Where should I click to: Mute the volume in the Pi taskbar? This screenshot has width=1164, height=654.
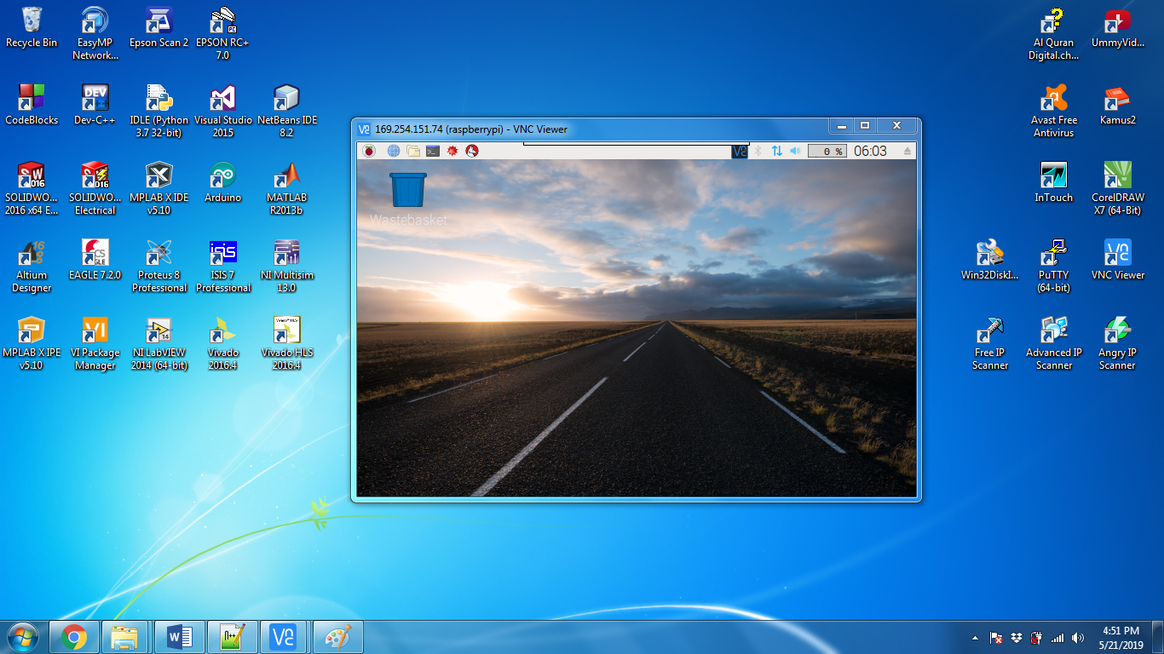coord(794,151)
